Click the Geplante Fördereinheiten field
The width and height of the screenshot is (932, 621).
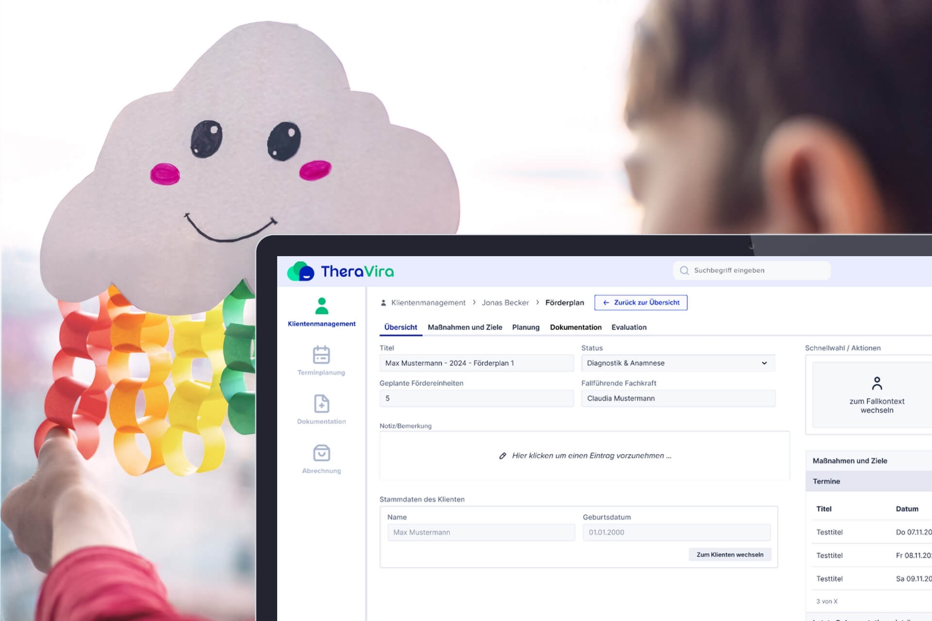click(476, 398)
